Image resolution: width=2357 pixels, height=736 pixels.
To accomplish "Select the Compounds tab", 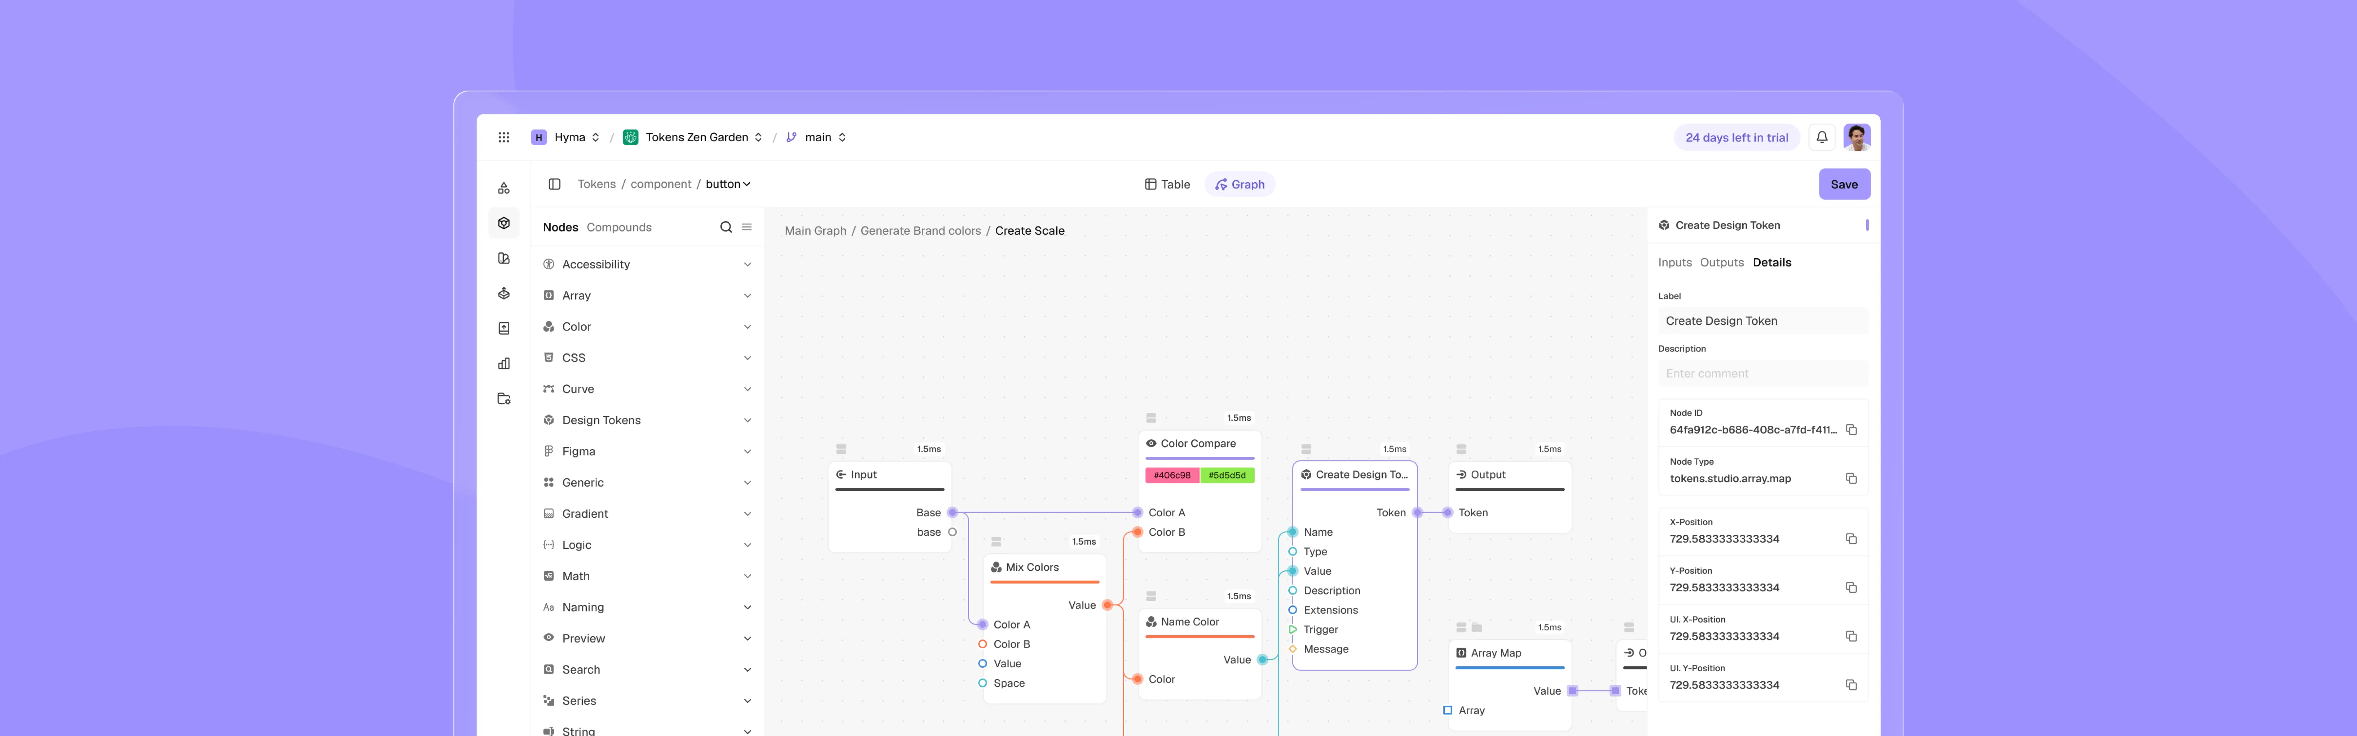I will point(619,228).
